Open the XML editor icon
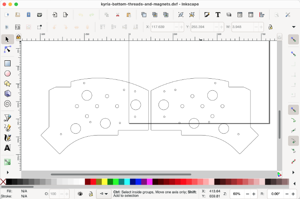 [x=240, y=15]
